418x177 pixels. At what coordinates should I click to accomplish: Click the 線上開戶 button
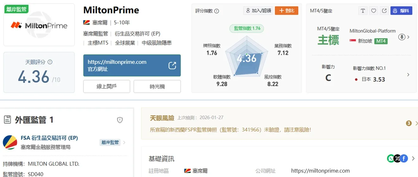click(106, 86)
